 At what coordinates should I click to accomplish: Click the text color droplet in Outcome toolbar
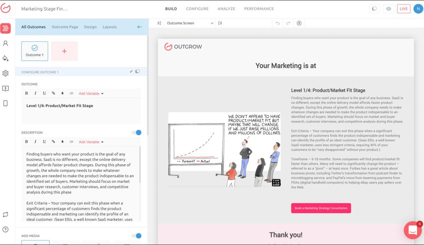tap(63, 94)
